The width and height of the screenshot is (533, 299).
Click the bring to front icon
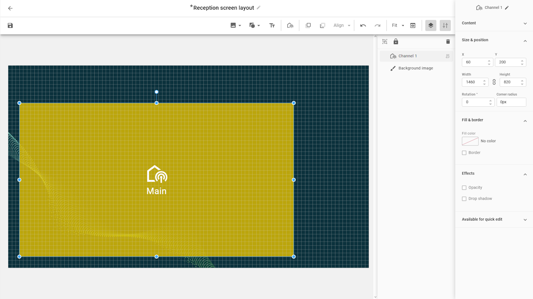click(308, 26)
